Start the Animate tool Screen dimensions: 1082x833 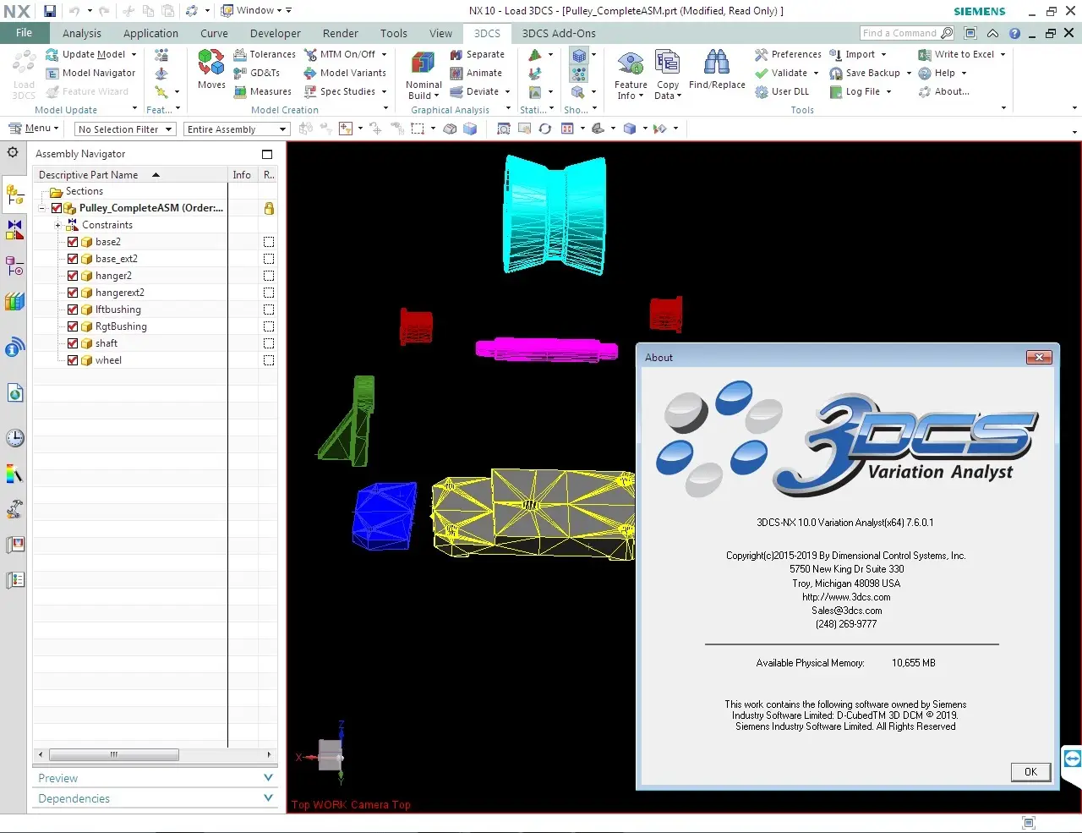click(x=476, y=73)
